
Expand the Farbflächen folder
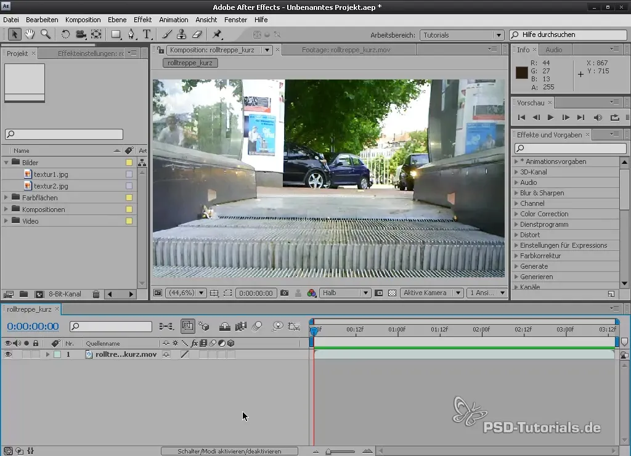click(6, 198)
